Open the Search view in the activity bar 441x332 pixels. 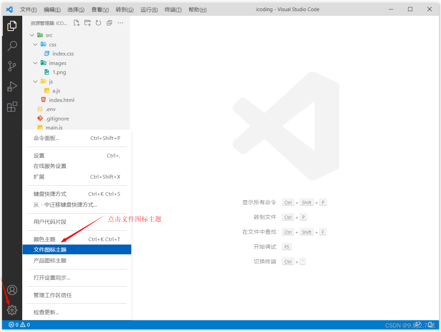(12, 46)
